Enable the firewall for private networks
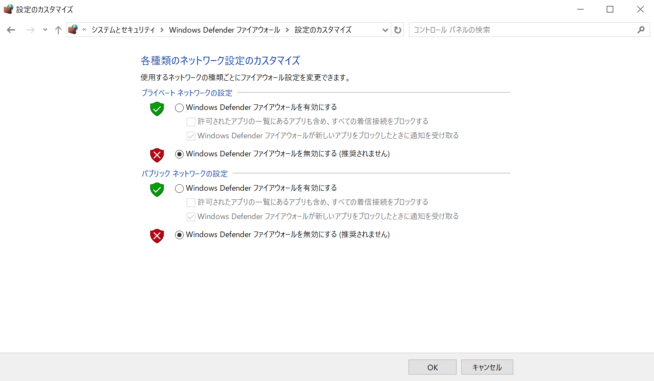The width and height of the screenshot is (654, 381). click(x=179, y=108)
